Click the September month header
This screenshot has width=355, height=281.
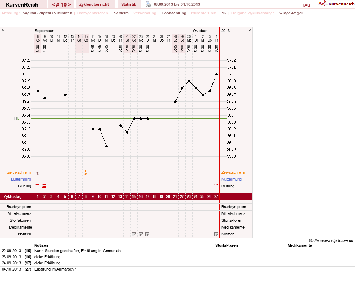(44, 31)
